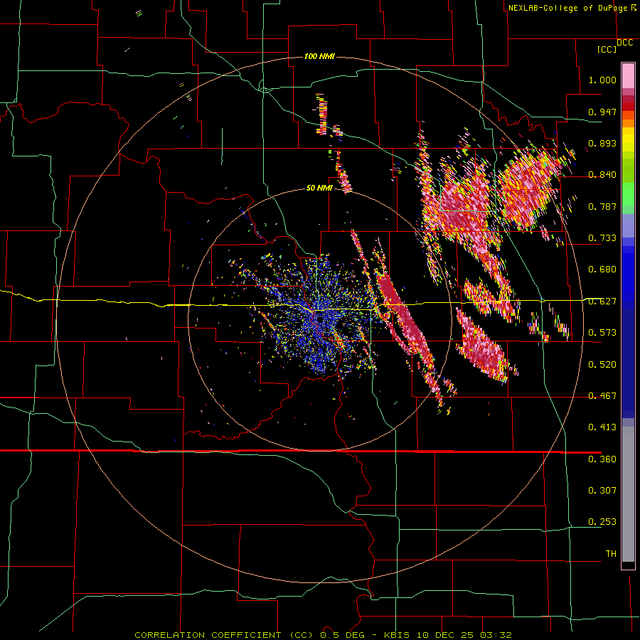Click the 0.520 scale value

tap(602, 365)
